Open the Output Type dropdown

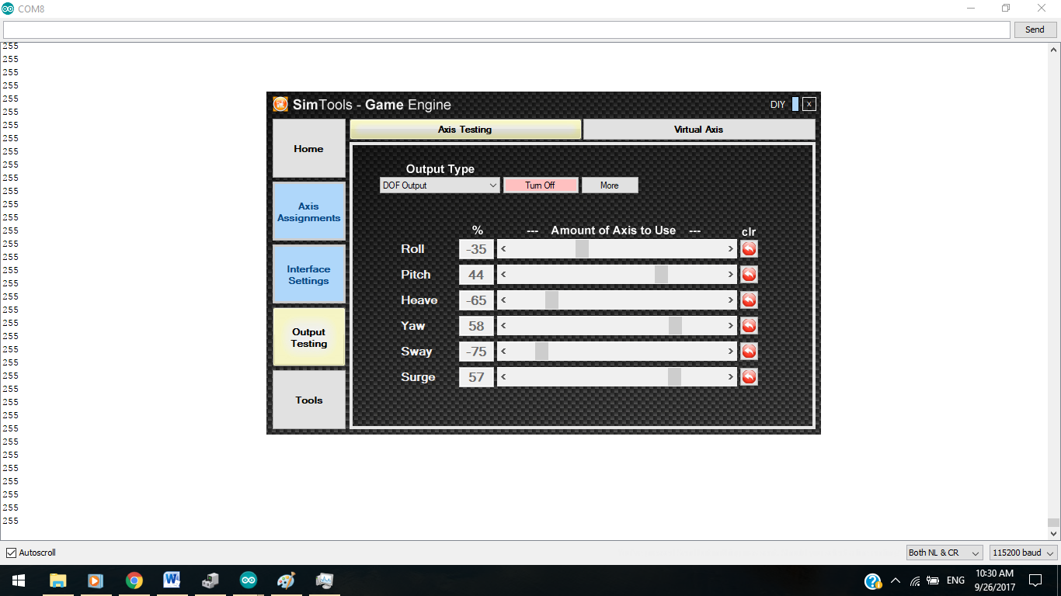coord(440,185)
